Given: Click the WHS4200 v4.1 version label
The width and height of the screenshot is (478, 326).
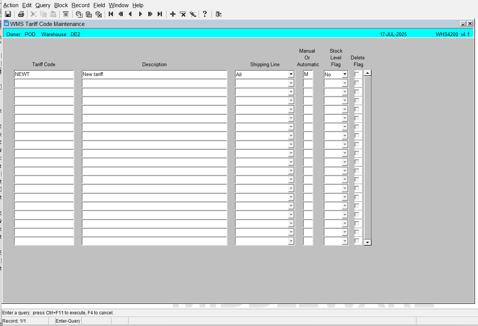Looking at the screenshot, I should coord(452,34).
